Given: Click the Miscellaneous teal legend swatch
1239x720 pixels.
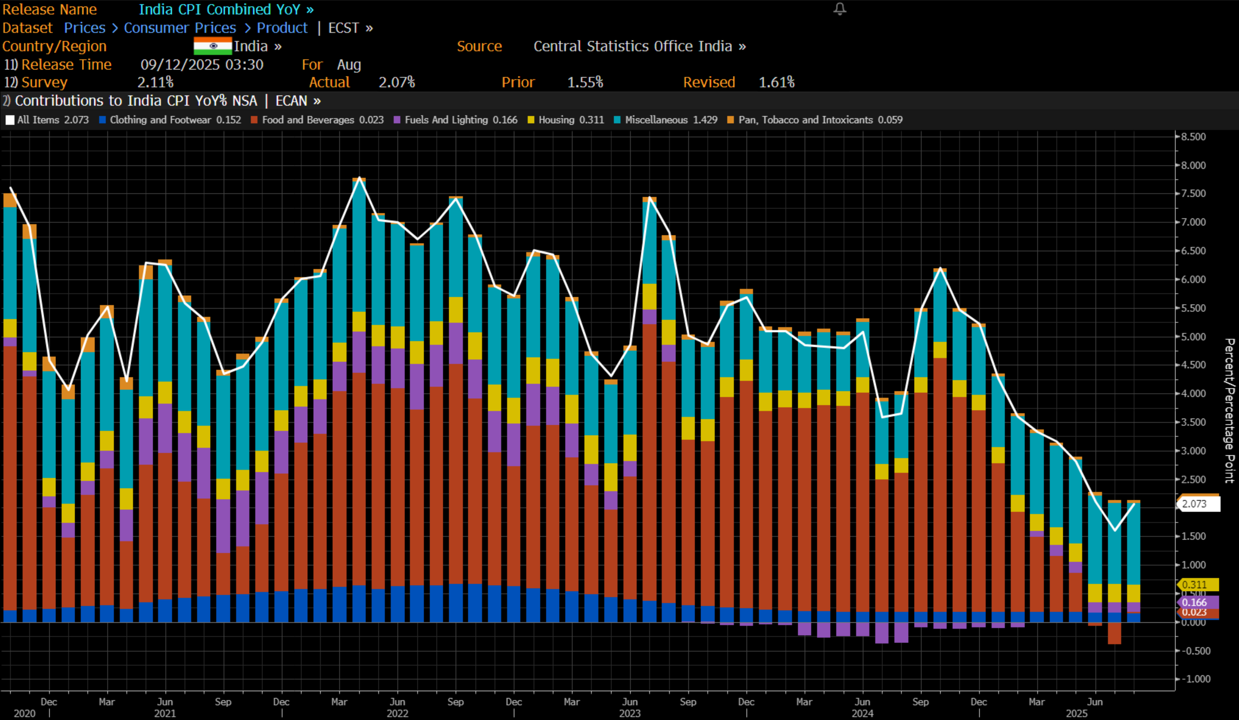Looking at the screenshot, I should pyautogui.click(x=617, y=120).
